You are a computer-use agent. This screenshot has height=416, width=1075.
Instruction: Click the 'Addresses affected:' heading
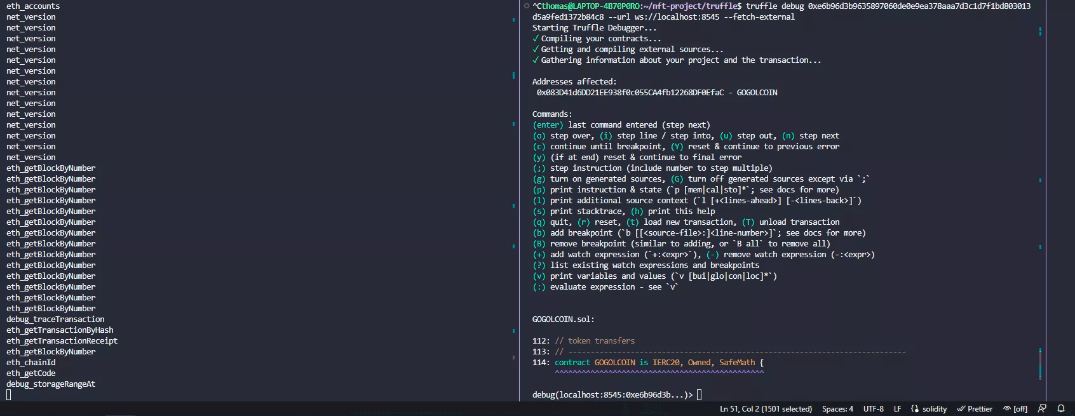(574, 82)
